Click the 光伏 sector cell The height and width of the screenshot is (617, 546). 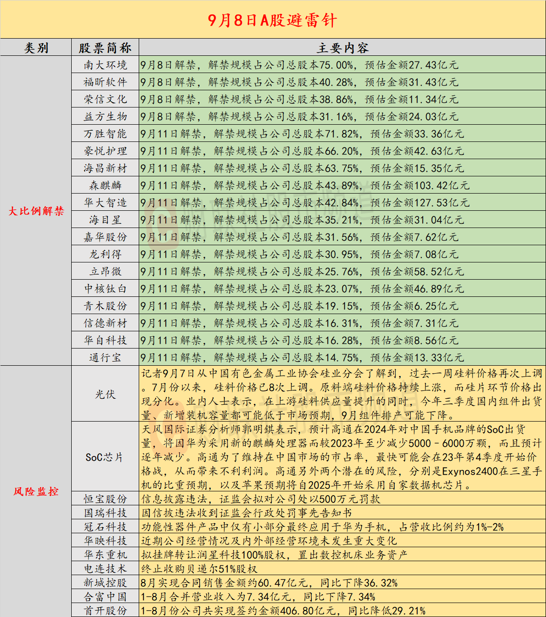click(105, 394)
